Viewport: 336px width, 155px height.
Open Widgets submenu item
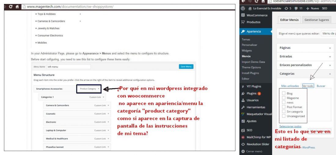click(247, 51)
